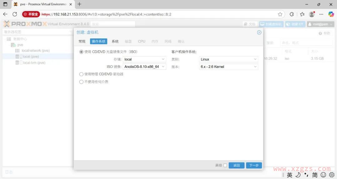Open Copilot icon in browser toolbar

click(x=331, y=14)
